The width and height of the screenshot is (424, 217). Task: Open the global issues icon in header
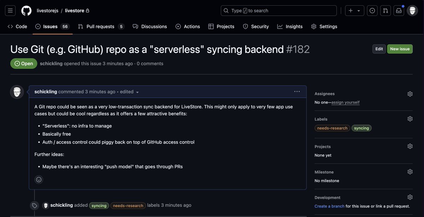point(372,11)
